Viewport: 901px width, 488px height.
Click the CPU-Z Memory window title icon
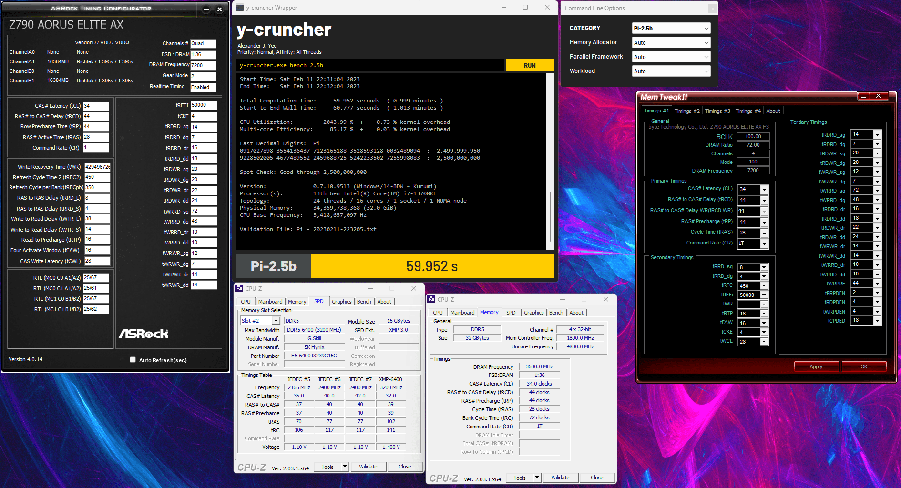[x=431, y=299]
